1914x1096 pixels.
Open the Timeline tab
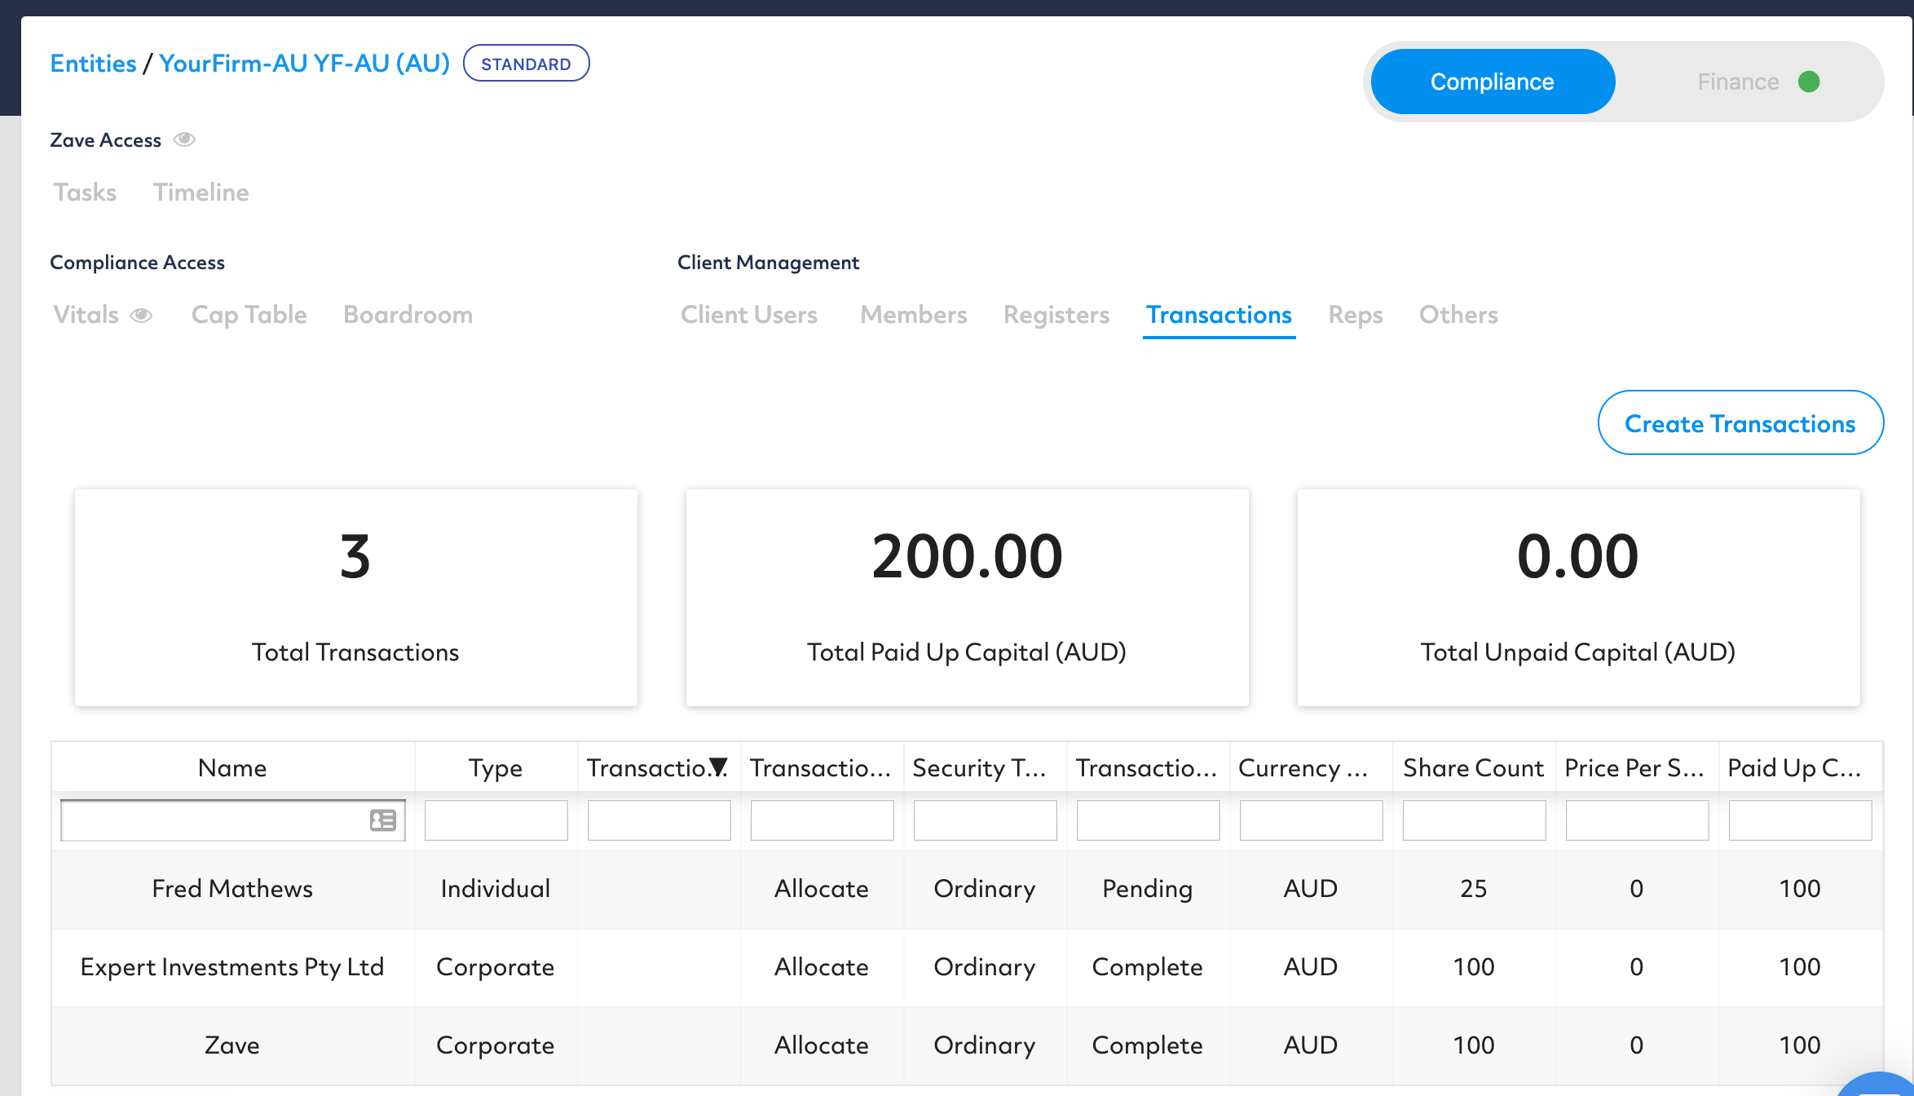201,192
